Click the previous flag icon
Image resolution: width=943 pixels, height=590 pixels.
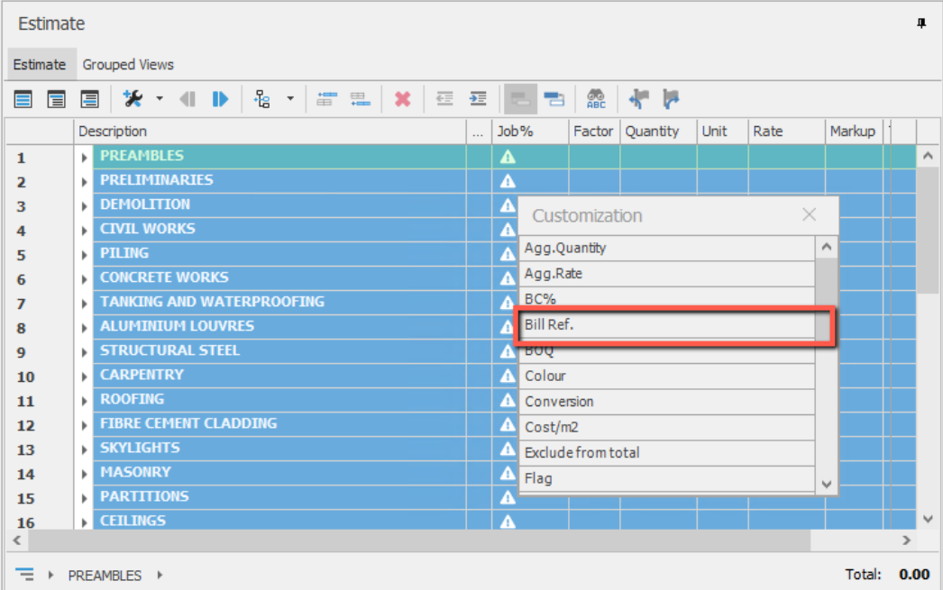coord(639,99)
